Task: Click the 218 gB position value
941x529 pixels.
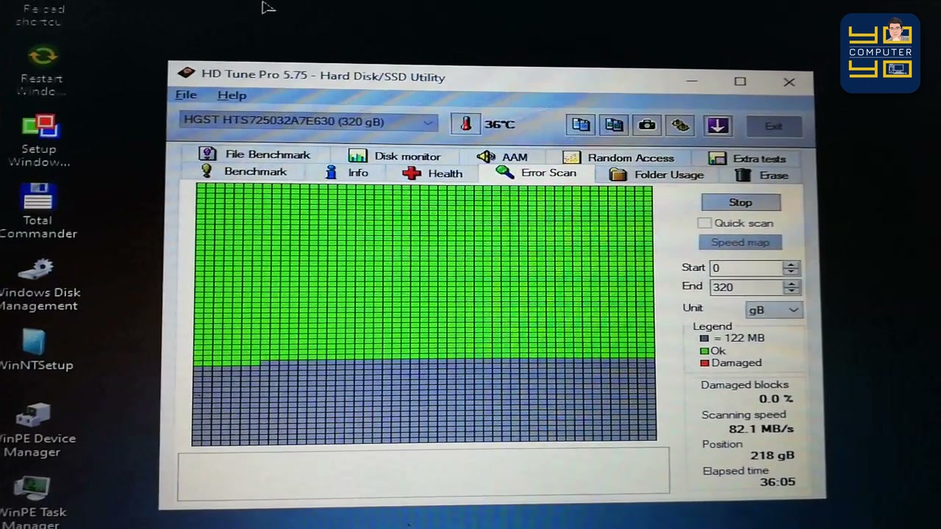Action: (x=772, y=456)
